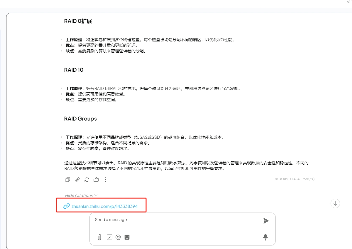Click the @ mention icon

coord(118,237)
